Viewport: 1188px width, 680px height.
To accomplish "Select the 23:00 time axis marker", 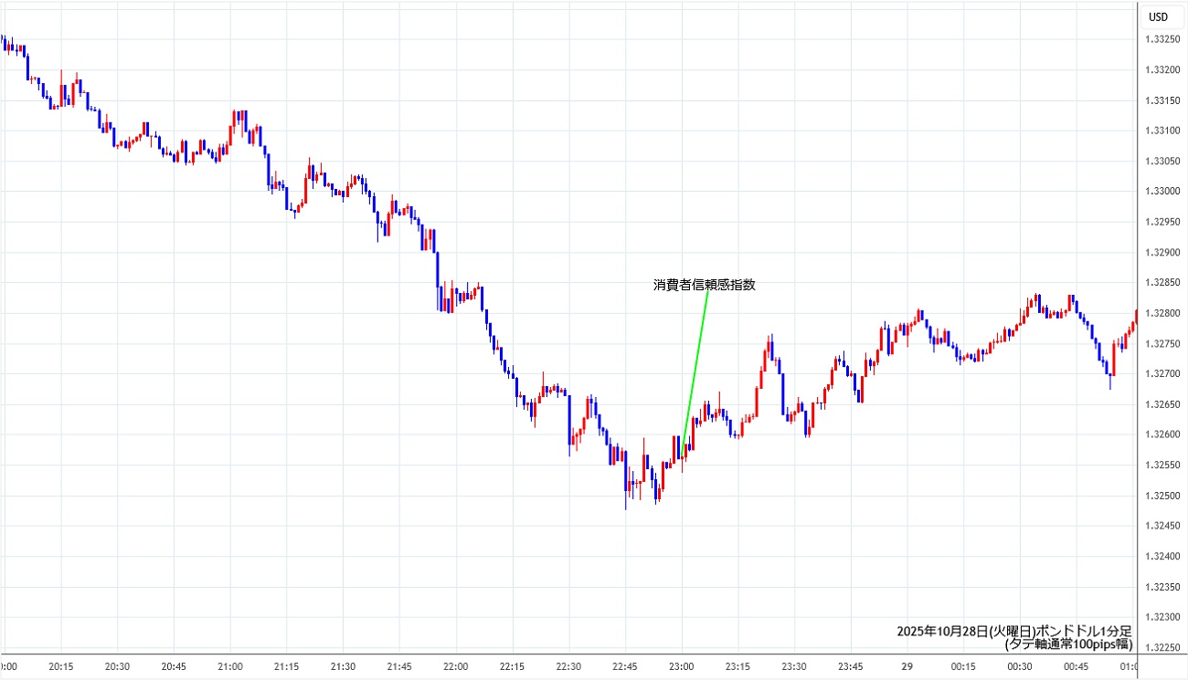I will [x=682, y=666].
